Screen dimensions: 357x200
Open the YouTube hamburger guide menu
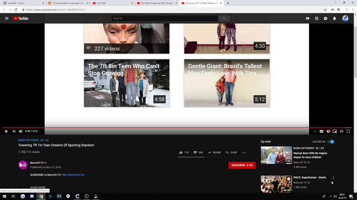point(7,18)
